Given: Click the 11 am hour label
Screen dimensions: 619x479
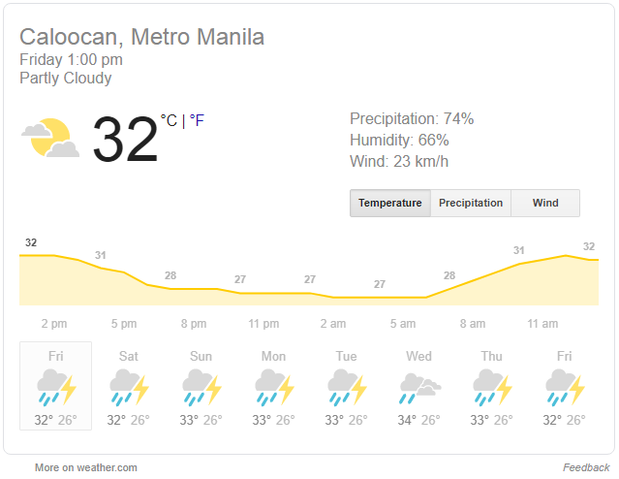Looking at the screenshot, I should 542,324.
